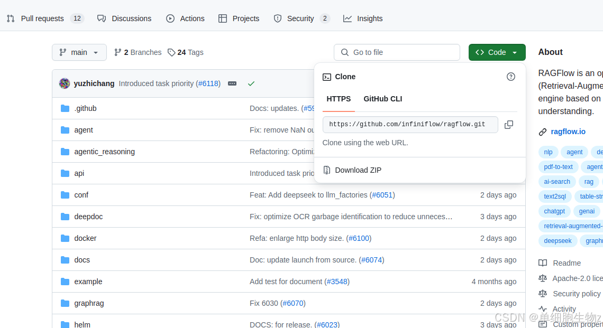
Task: Click the example folder icon
Action: tap(65, 282)
